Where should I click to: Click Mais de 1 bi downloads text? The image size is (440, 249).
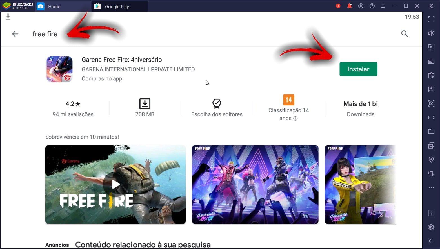pos(361,104)
